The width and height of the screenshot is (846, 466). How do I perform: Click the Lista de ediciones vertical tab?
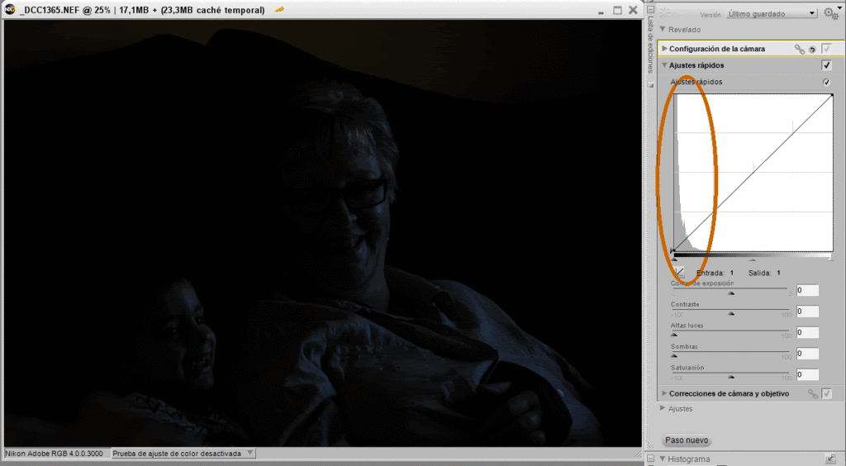pos(651,45)
